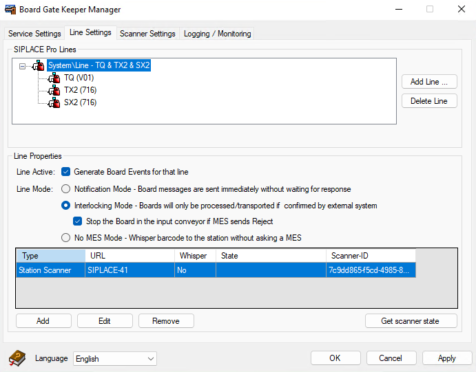
Task: Click the SIPLACE-41 URL cell
Action: tap(130, 270)
